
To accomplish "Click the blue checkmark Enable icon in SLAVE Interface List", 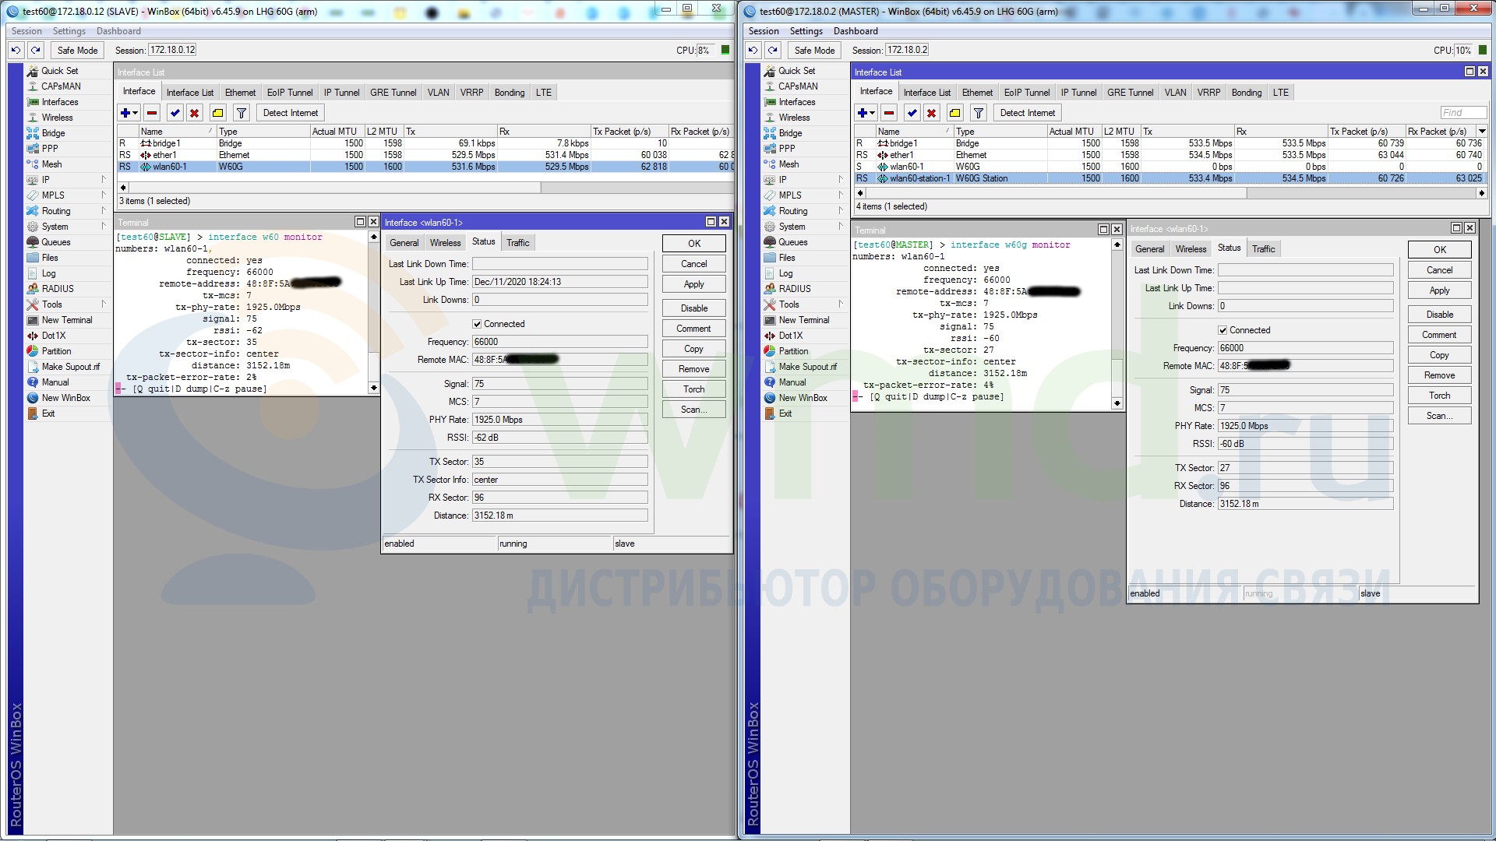I will pos(175,113).
